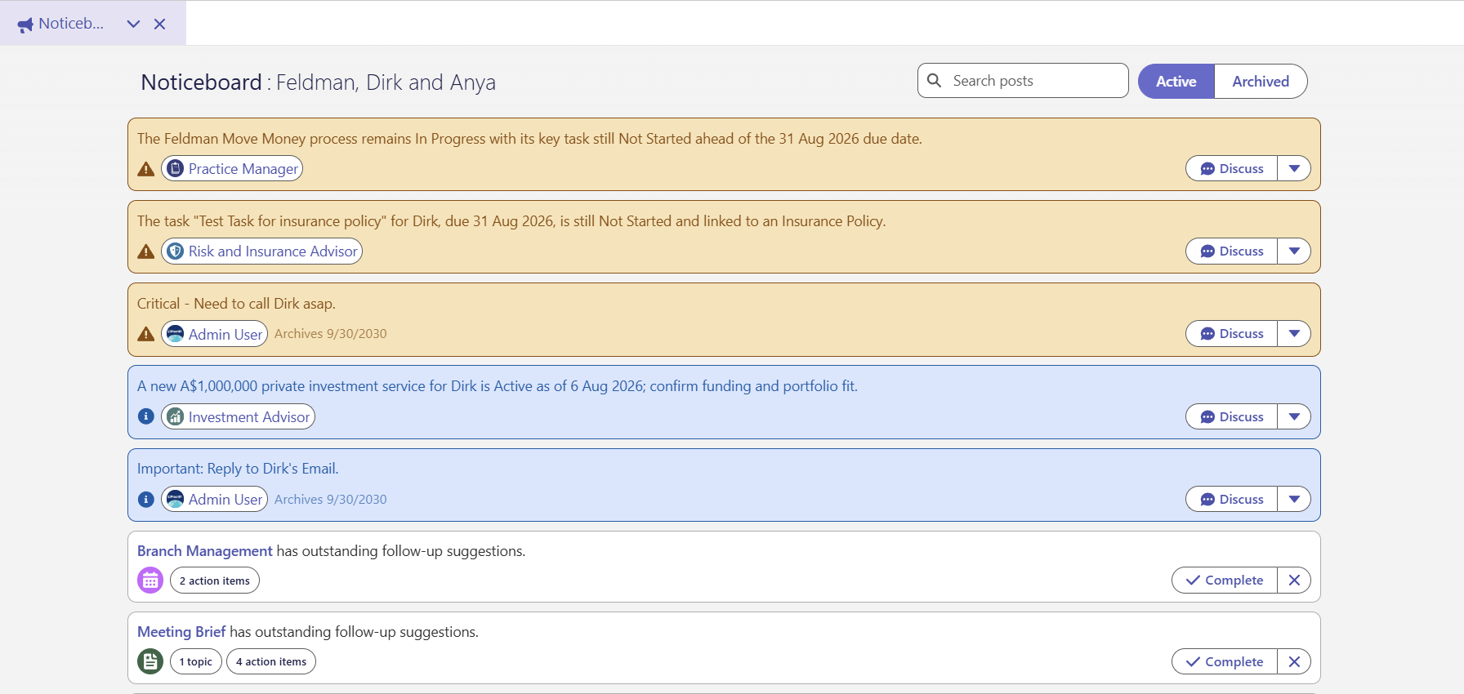1464x694 pixels.
Task: Discuss the private investment service post
Action: tap(1231, 416)
